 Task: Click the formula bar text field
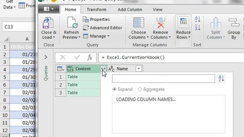171,57
